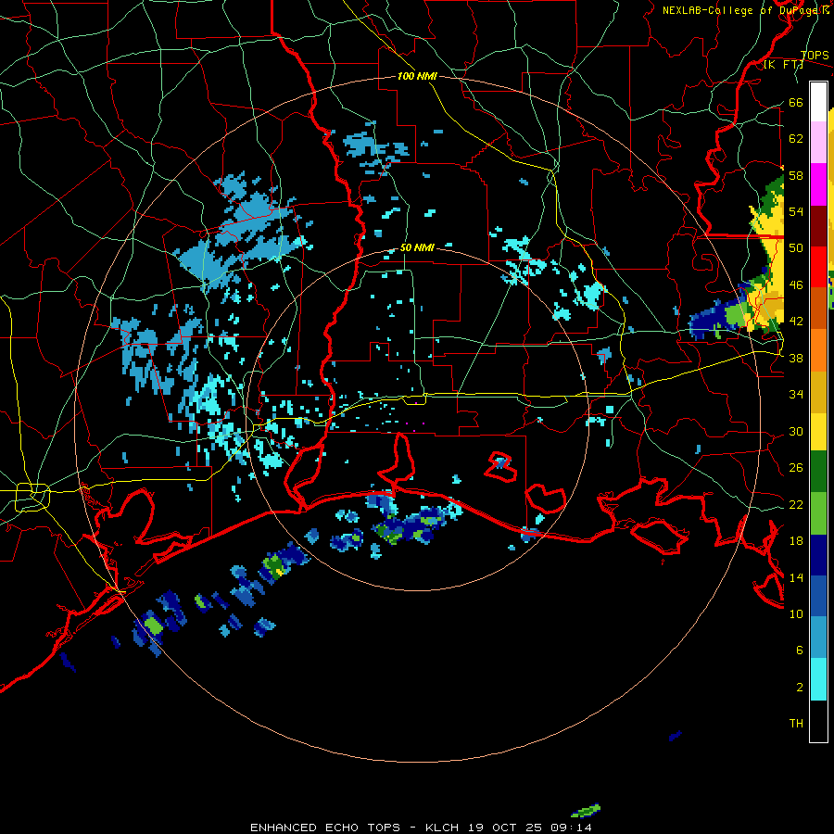
Task: Click the legend value '46'
Action: click(x=796, y=284)
